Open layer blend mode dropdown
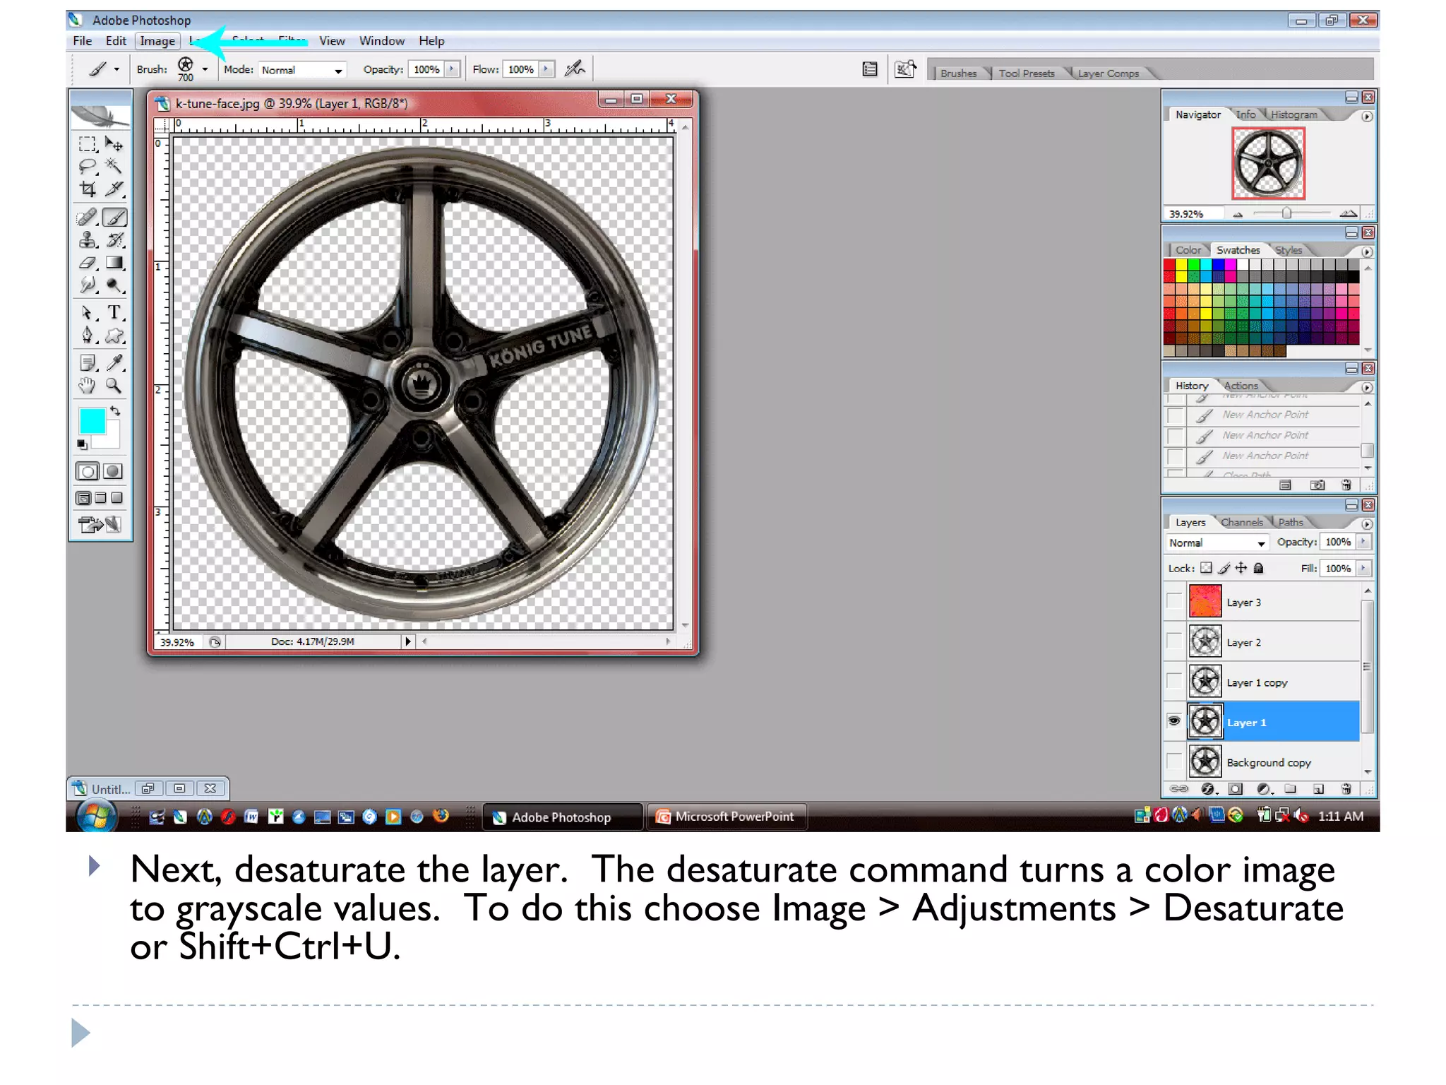Viewport: 1446px width, 1085px height. [1217, 542]
